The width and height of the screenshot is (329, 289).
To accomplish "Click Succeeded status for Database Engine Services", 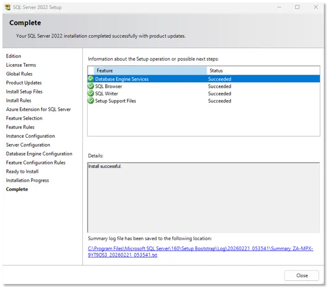I will tap(219, 79).
